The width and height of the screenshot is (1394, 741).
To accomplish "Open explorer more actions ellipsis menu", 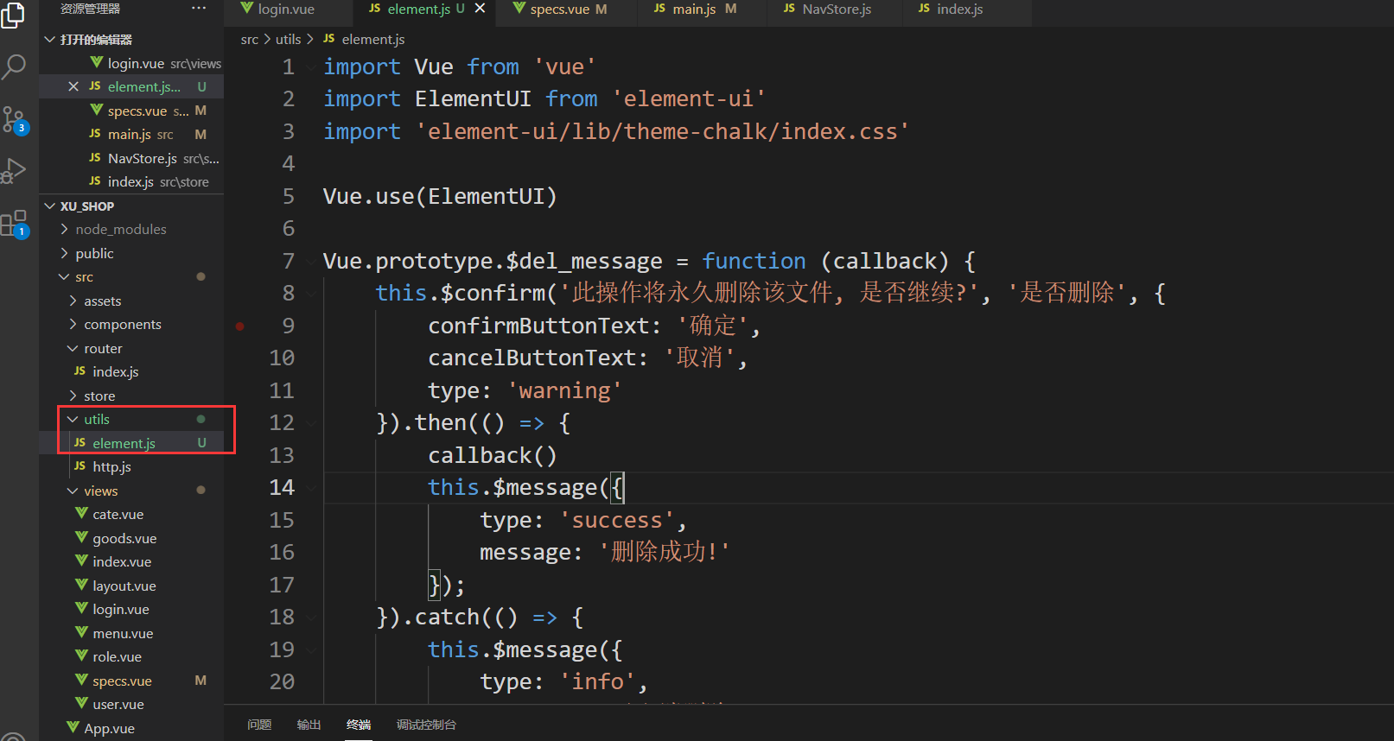I will point(199,9).
